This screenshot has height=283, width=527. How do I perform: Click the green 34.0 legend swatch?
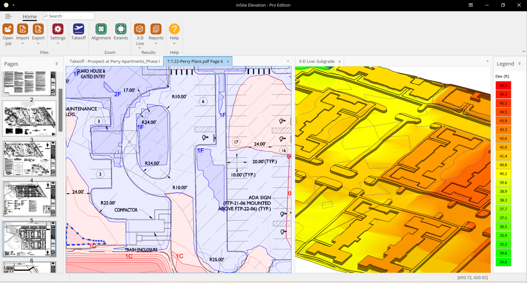pos(503,262)
